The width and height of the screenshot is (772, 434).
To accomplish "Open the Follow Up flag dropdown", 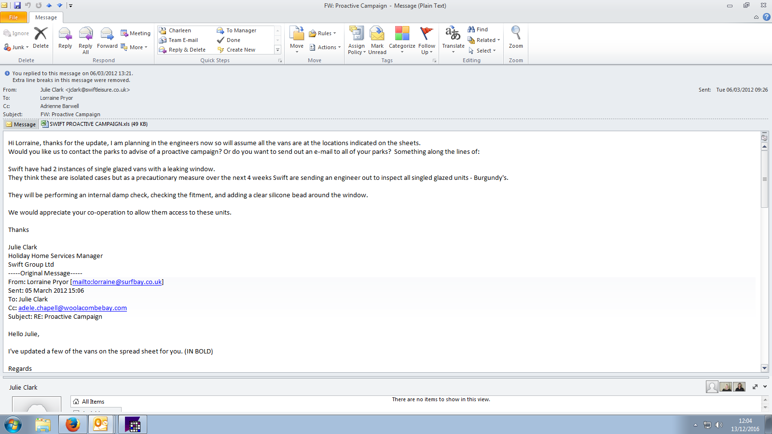I will point(427,40).
